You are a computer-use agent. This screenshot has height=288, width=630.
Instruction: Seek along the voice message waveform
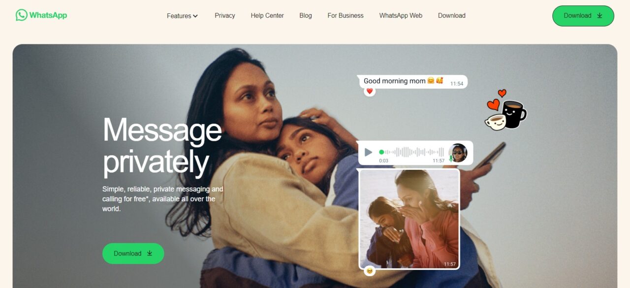[x=411, y=152]
